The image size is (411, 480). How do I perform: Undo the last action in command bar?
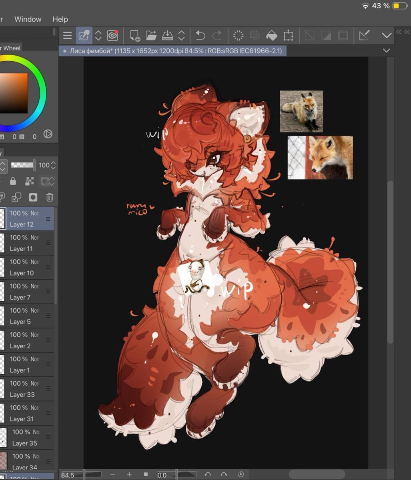(200, 36)
